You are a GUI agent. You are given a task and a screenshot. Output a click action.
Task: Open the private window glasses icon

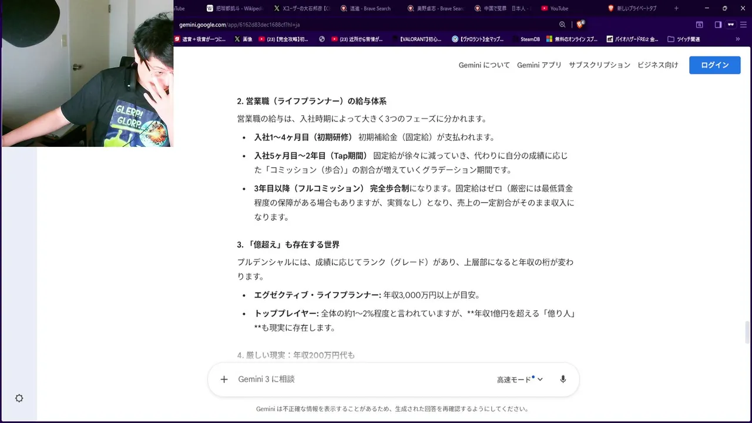point(731,25)
